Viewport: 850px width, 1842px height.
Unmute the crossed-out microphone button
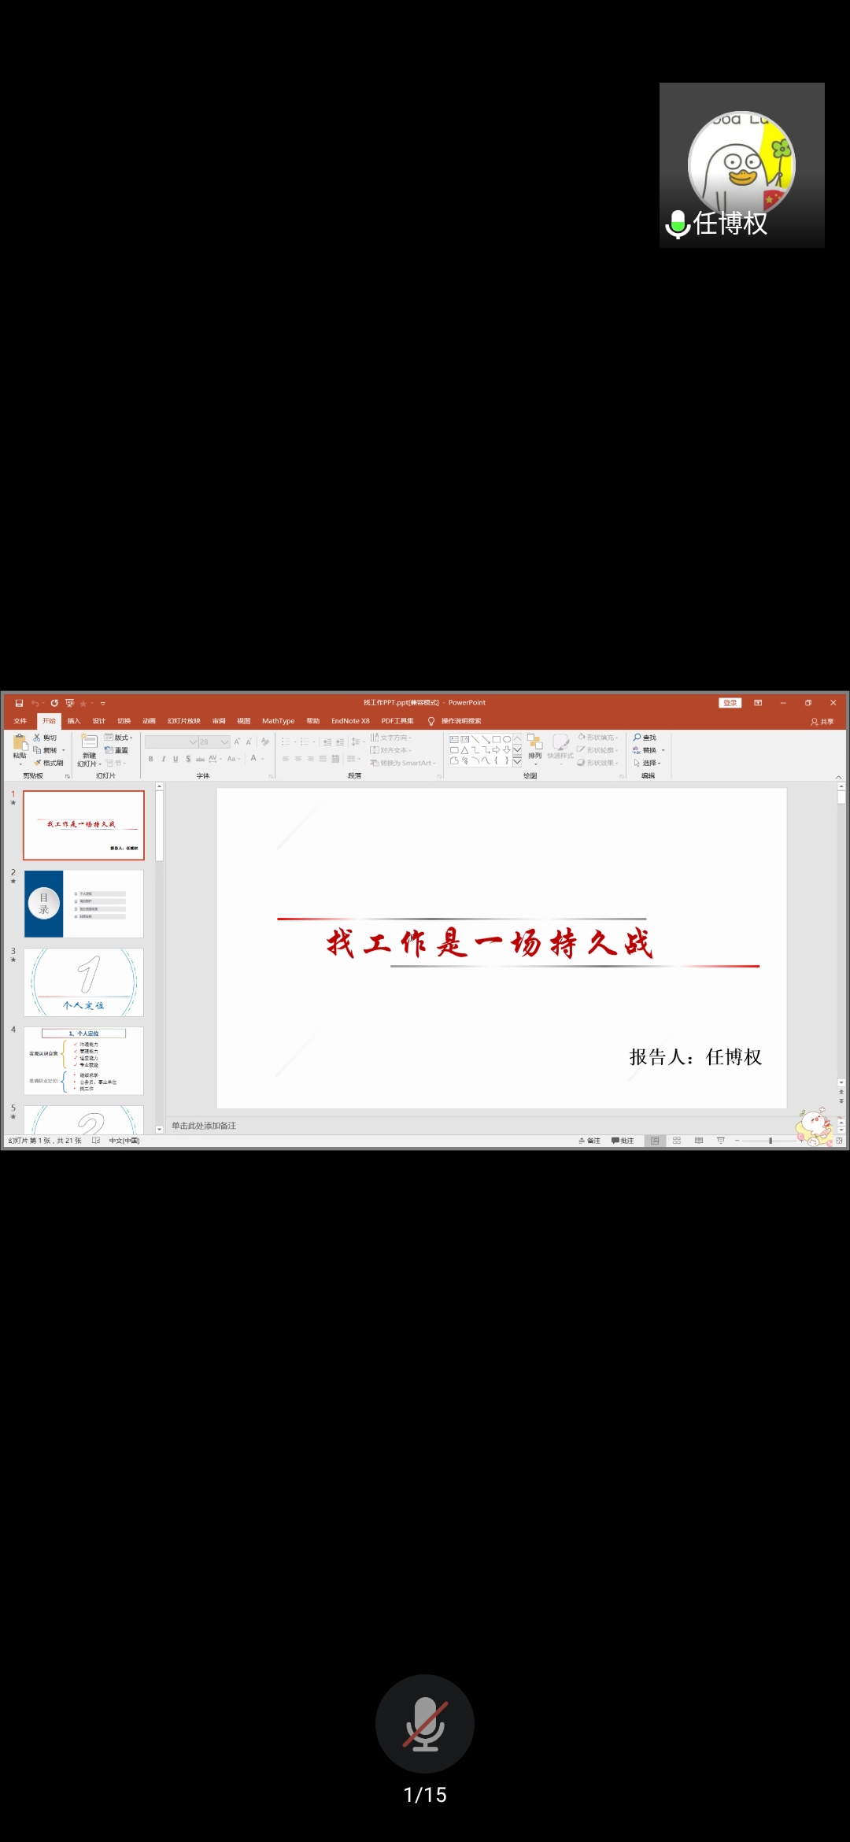(425, 1723)
